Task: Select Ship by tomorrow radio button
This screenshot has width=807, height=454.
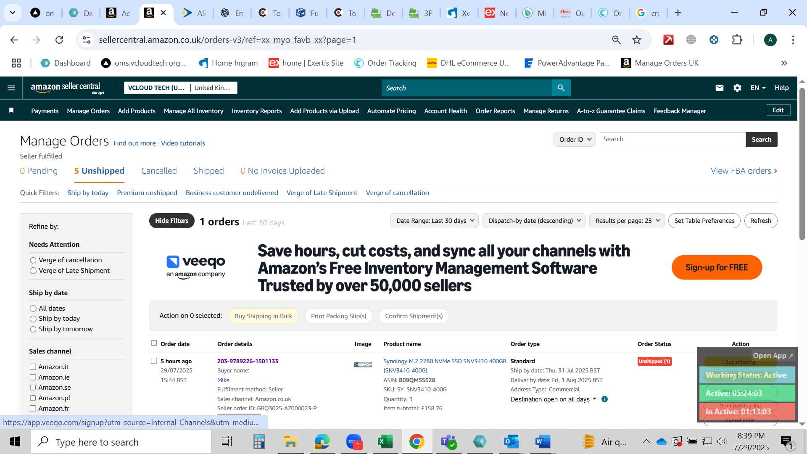Action: point(33,329)
